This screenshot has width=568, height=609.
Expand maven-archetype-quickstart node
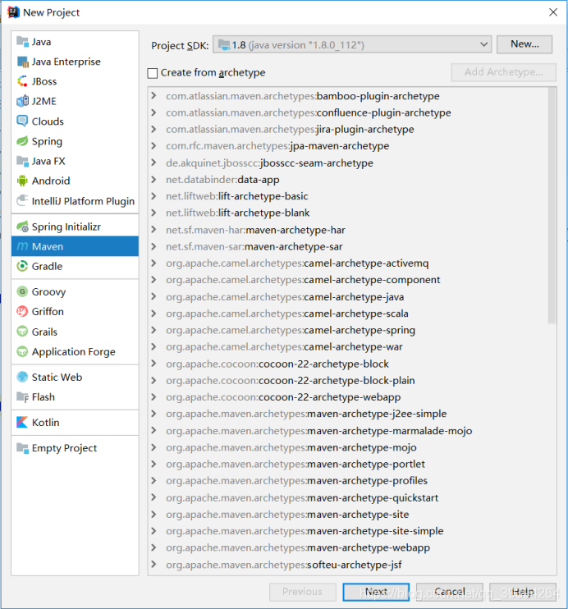(153, 497)
